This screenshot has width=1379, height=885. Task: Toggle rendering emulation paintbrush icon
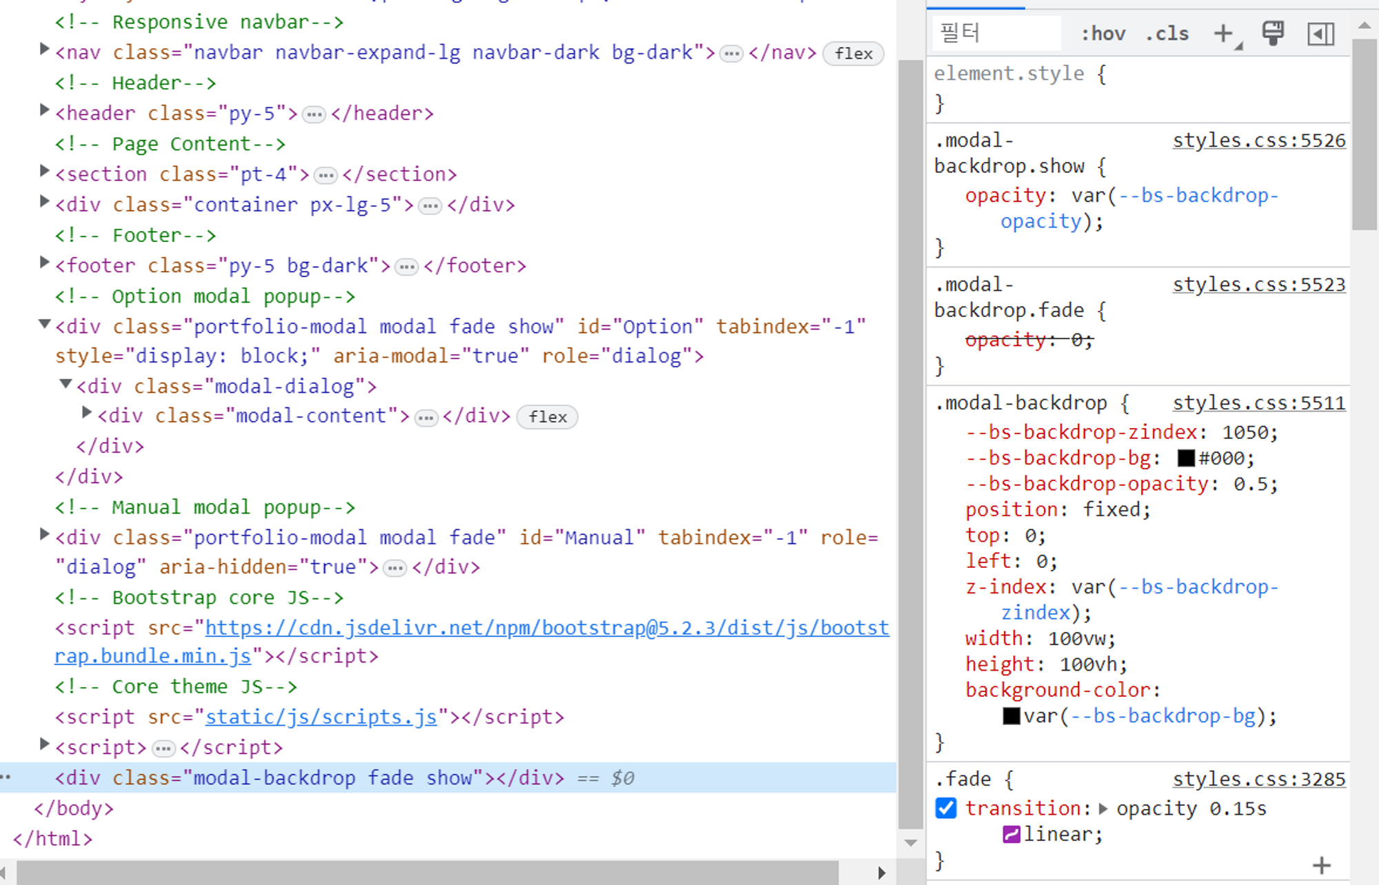point(1273,34)
